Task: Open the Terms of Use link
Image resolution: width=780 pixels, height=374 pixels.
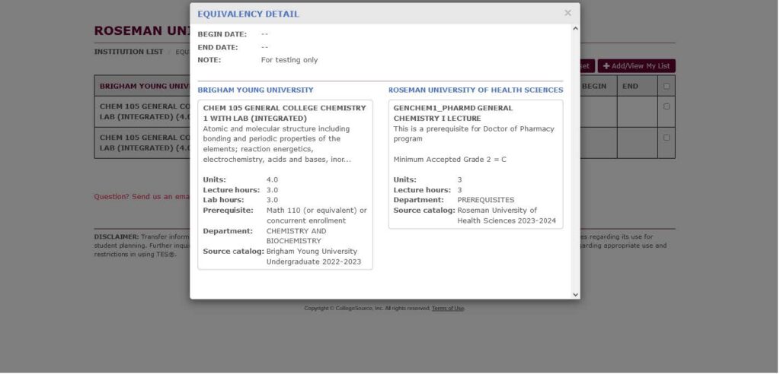Action: click(448, 309)
